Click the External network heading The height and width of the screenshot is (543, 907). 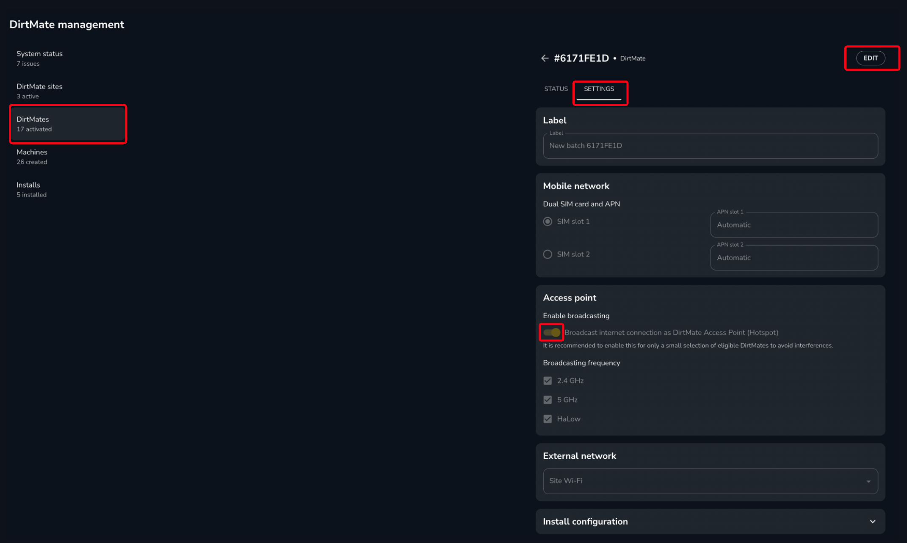(x=579, y=456)
